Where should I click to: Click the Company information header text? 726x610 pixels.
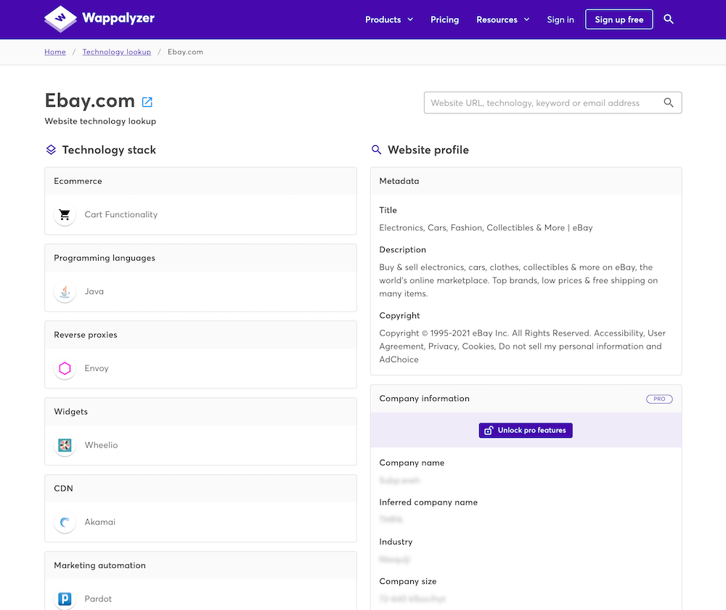click(x=424, y=399)
